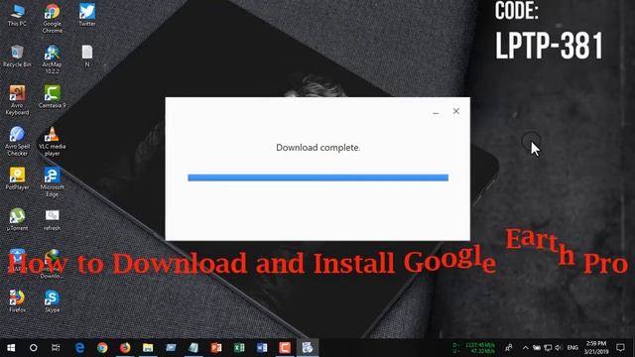Screen dimensions: 635x357
Task: Switch ENG input language indicator
Action: click(x=572, y=348)
